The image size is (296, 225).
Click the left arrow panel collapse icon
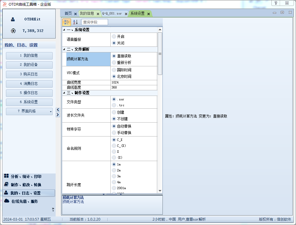point(58,110)
